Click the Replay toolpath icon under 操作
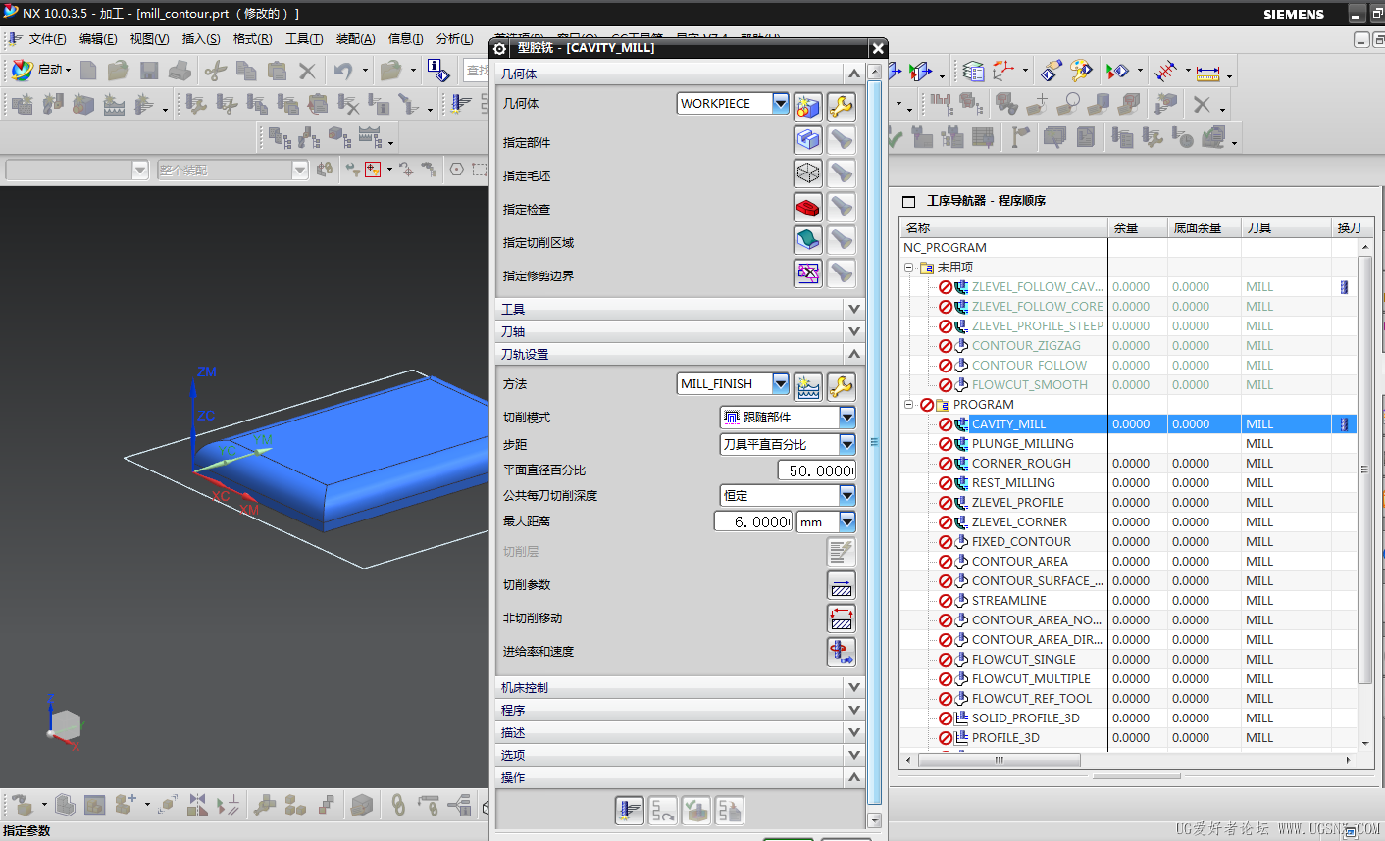This screenshot has width=1385, height=841. (x=663, y=811)
